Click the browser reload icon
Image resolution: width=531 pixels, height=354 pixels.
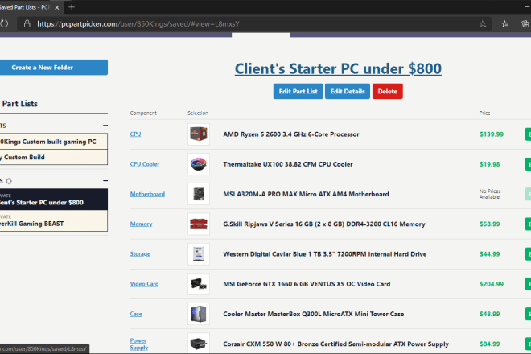coord(4,23)
